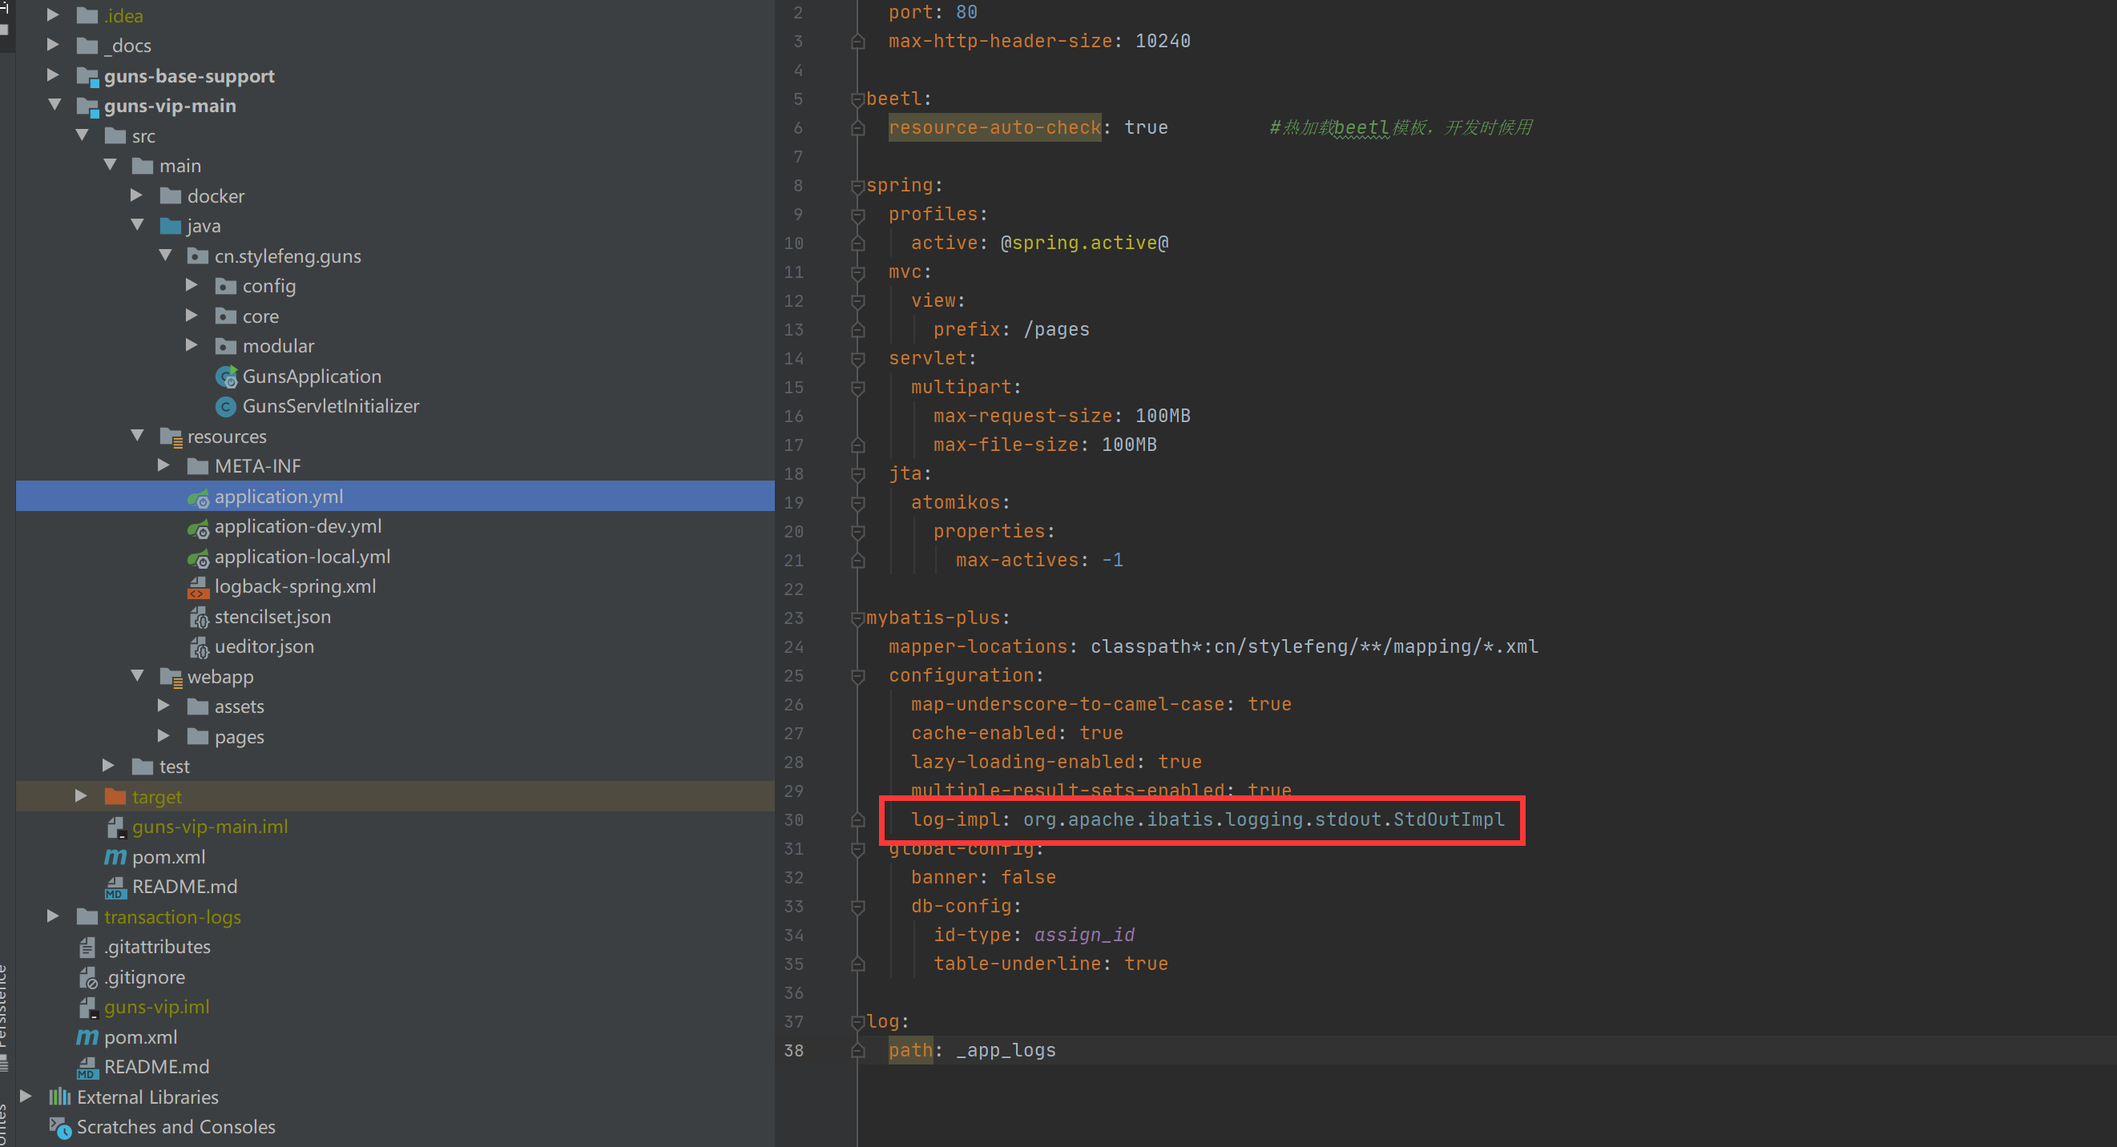Screen dimensions: 2117x1147
Task: Click the markdown icon of guns-vip-main README.md
Action: pyautogui.click(x=115, y=887)
